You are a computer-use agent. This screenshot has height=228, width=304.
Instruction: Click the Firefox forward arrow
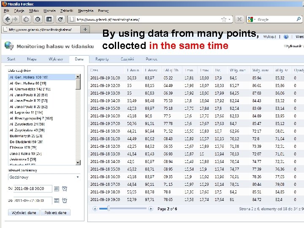pyautogui.click(x=16, y=19)
